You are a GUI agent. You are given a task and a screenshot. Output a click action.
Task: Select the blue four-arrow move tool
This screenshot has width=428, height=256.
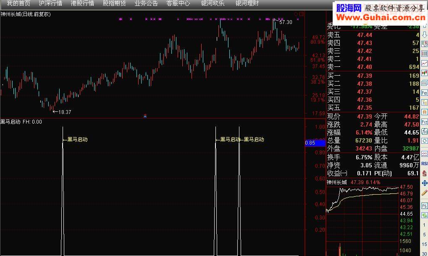[x=425, y=183]
